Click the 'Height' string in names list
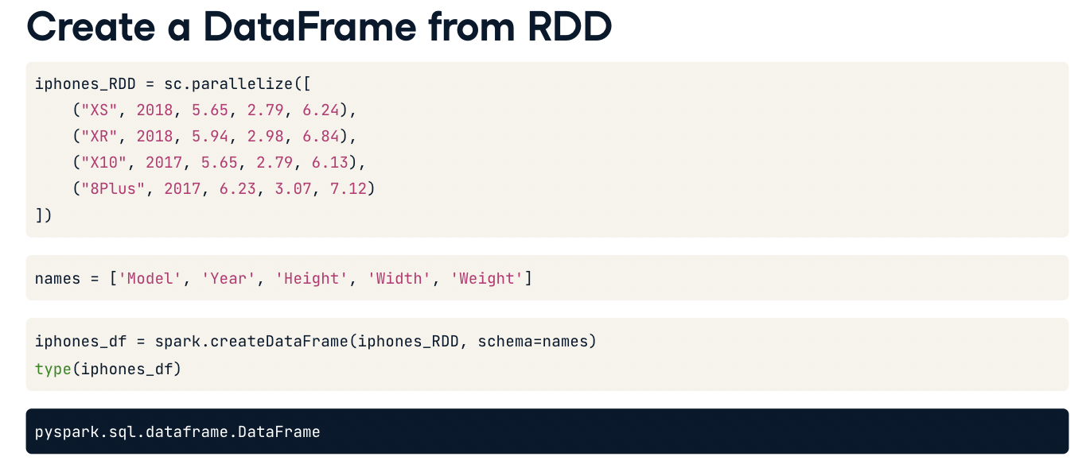The image size is (1090, 472). pos(312,278)
